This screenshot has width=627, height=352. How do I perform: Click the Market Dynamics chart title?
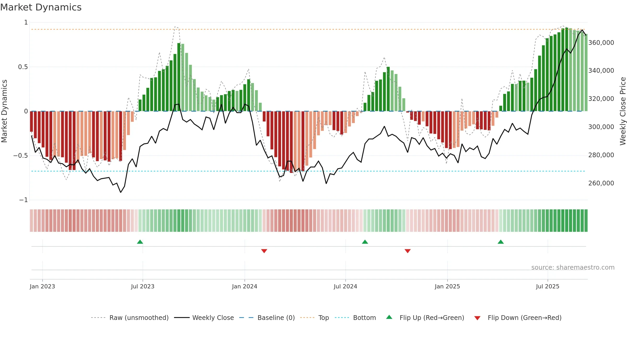(41, 7)
